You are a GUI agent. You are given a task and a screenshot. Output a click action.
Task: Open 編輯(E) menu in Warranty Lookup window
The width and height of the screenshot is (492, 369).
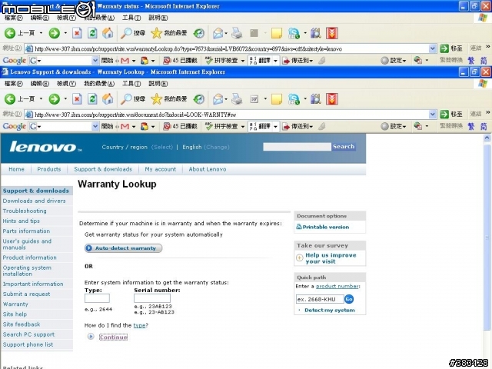40,84
